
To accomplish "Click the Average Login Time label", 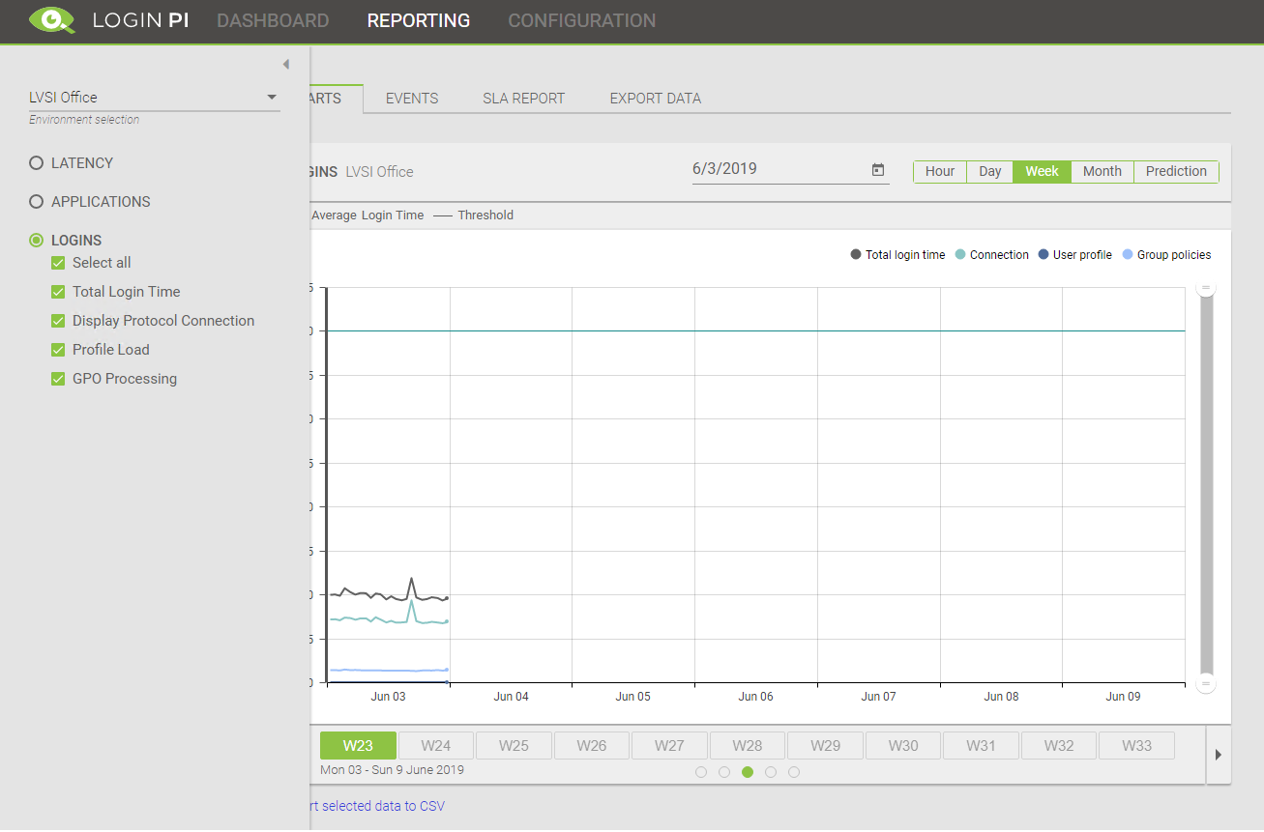I will click(x=367, y=215).
